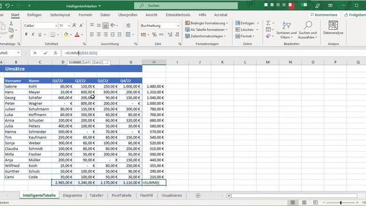Open the Start ribbon tab

[15, 15]
